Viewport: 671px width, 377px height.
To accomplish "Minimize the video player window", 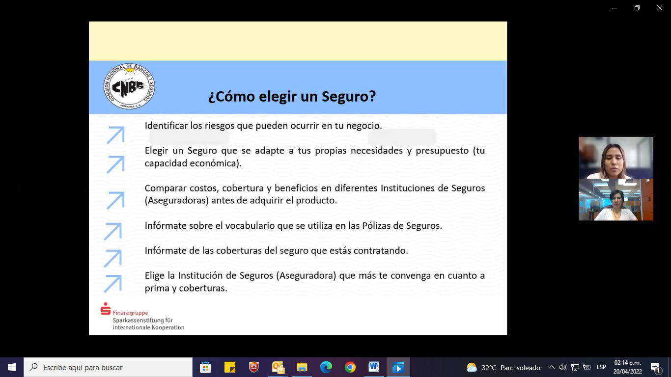I will click(615, 8).
